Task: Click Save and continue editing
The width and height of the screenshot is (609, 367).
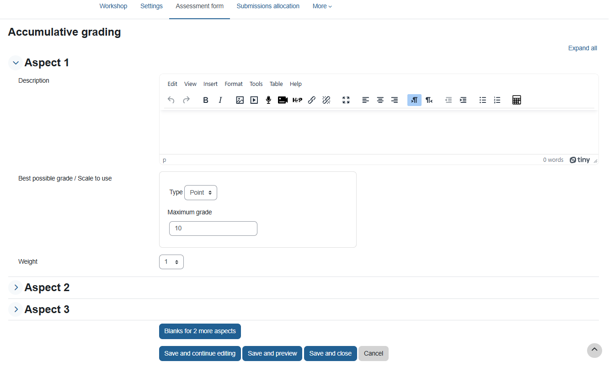Action: [200, 354]
